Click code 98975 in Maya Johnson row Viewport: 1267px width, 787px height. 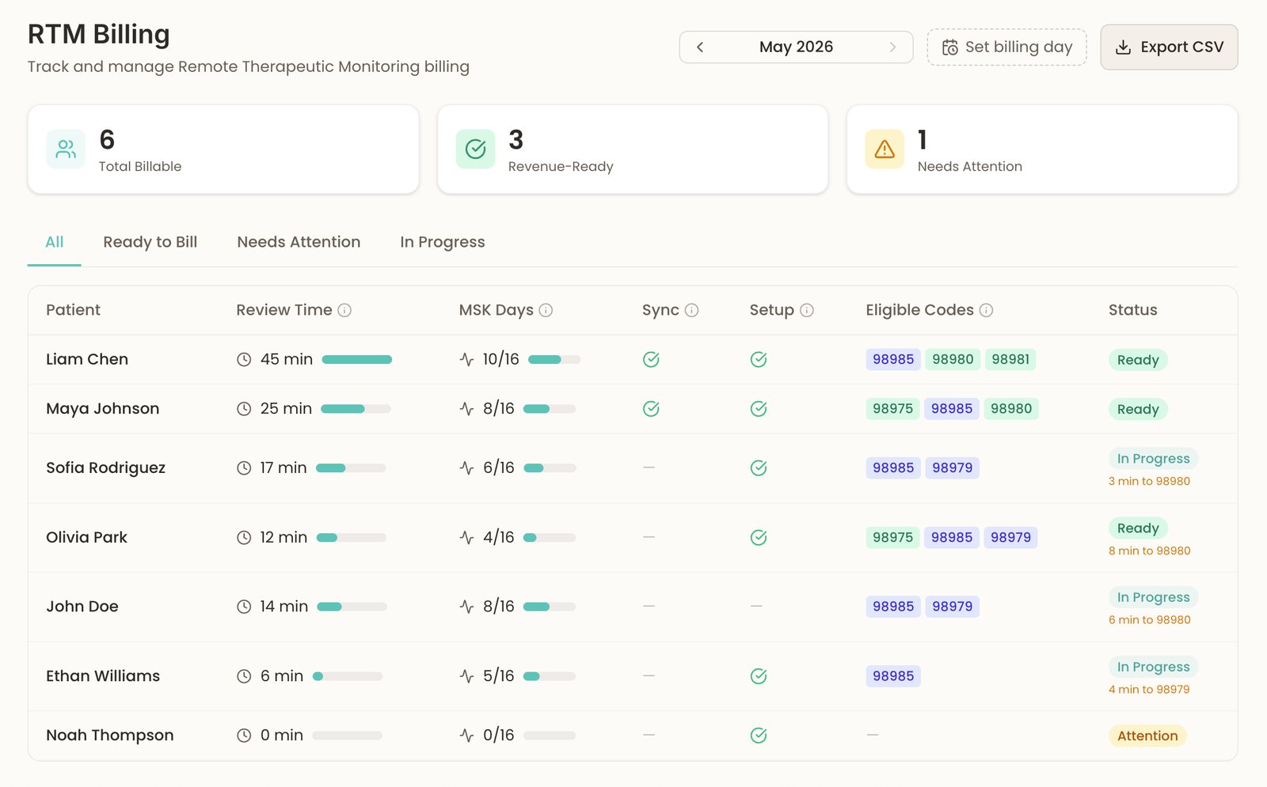coord(892,409)
